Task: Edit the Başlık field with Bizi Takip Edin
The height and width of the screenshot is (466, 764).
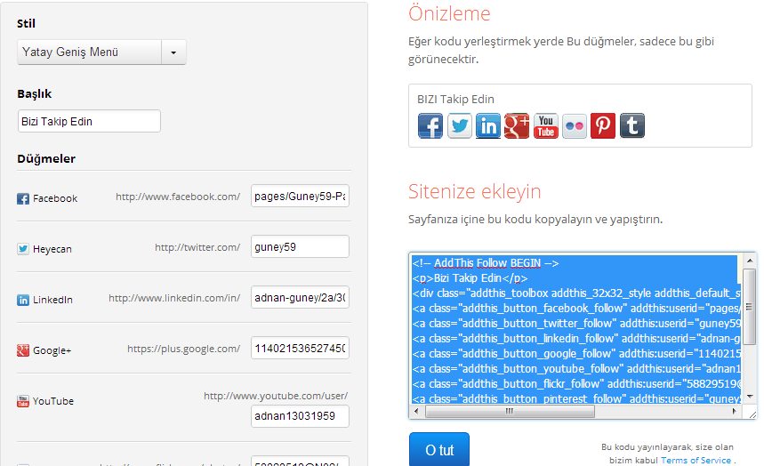Action: click(89, 121)
